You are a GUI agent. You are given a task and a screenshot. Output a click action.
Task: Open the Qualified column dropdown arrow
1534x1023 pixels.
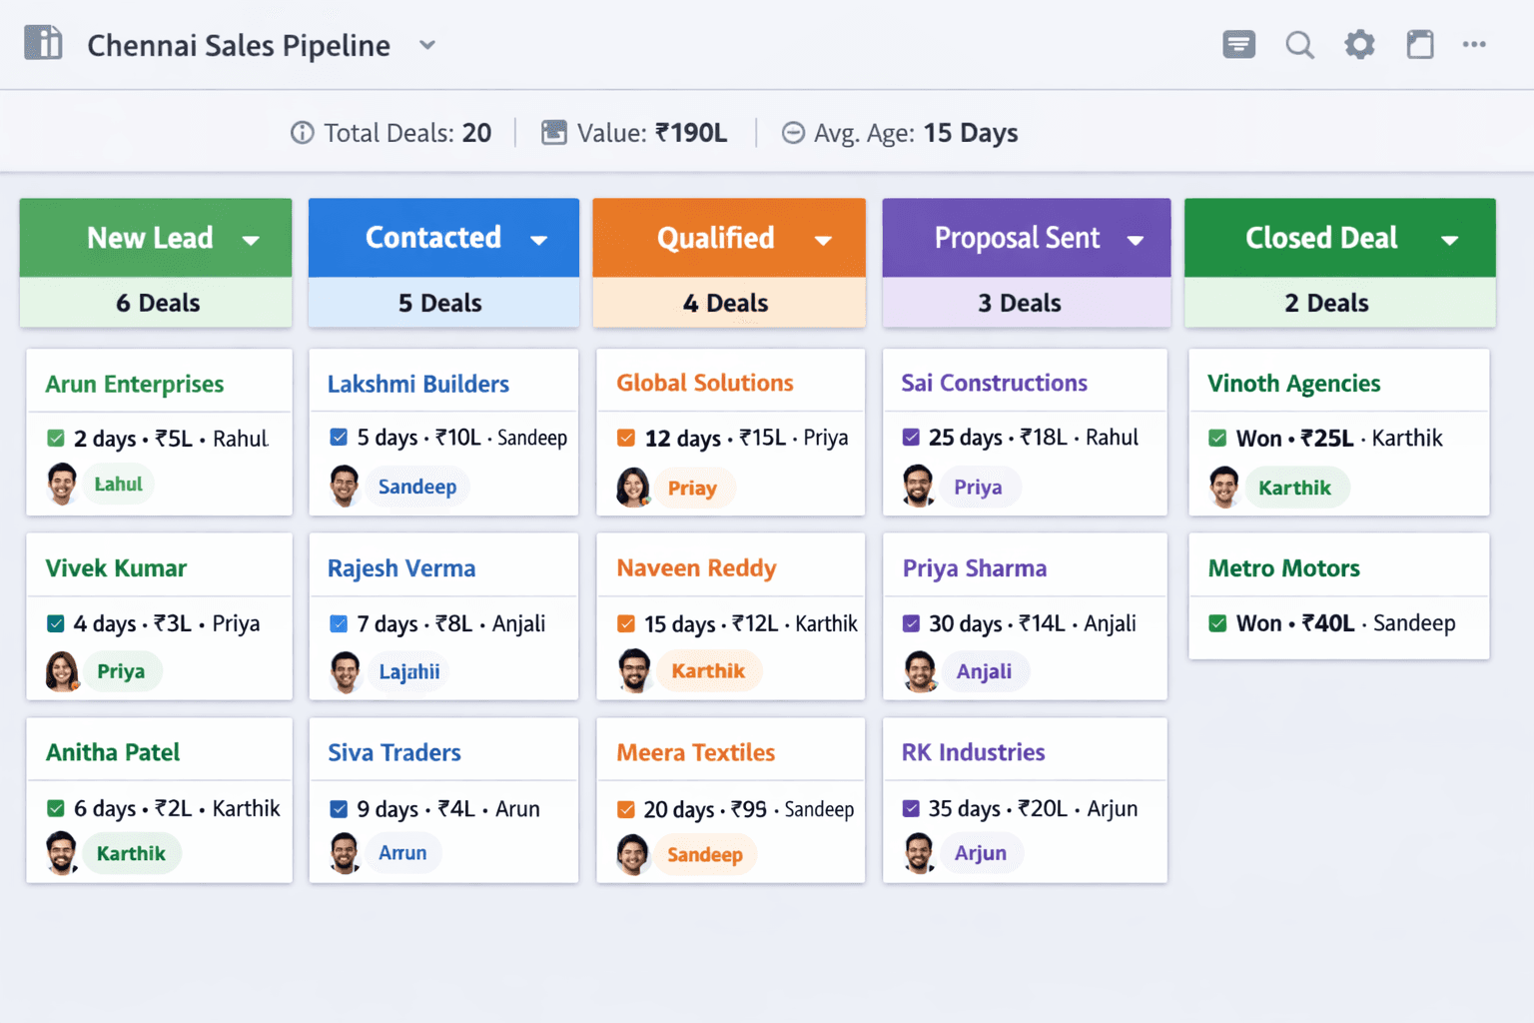click(x=824, y=240)
